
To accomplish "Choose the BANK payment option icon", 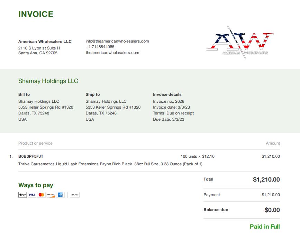I will tap(75, 195).
